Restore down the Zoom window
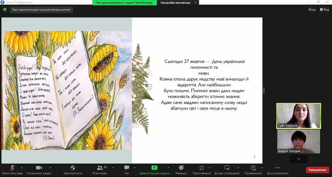This screenshot has height=177, width=332. (318, 2)
